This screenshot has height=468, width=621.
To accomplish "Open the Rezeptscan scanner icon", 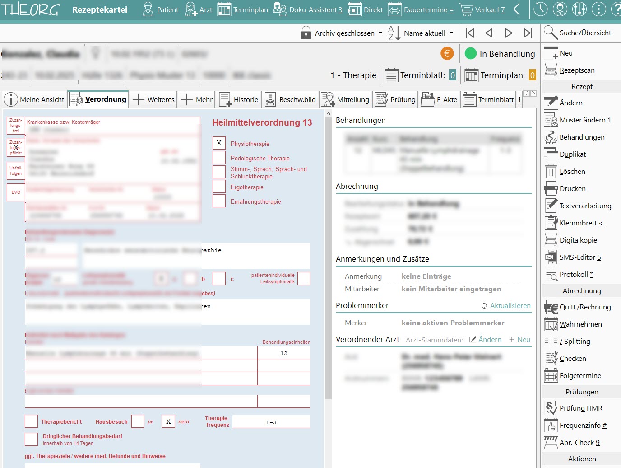I will click(551, 70).
